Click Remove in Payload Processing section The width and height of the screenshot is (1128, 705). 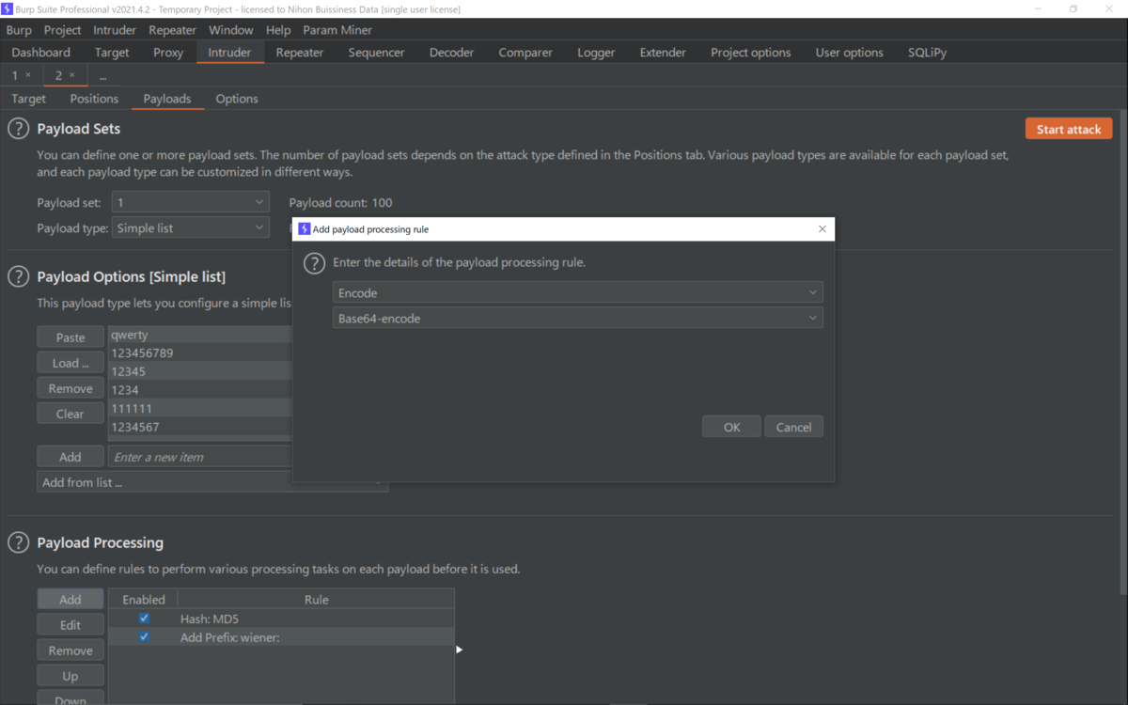coord(70,650)
